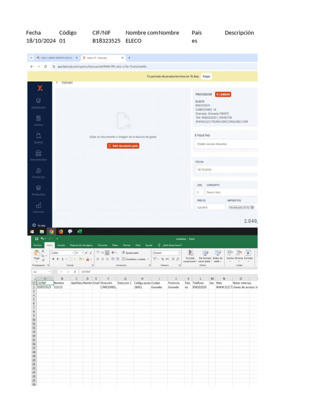
Task: Open Informes chart icon in sidebar
Action: 38,205
